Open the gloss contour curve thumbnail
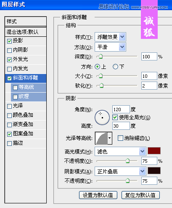172x208 pixels. [x=101, y=138]
